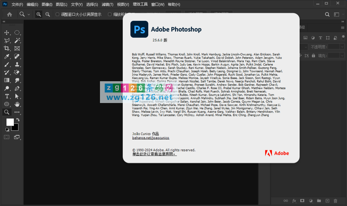Expand the 不透明度 opacity dropdown arrow
This screenshot has height=206, width=347.
point(342,47)
